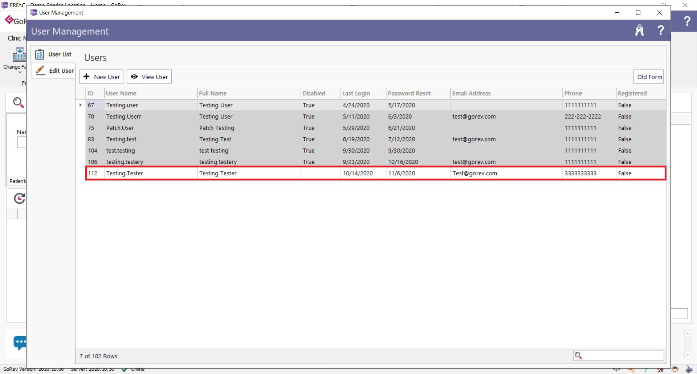Click Online status checkmark in status bar
The image size is (697, 374).
125,370
